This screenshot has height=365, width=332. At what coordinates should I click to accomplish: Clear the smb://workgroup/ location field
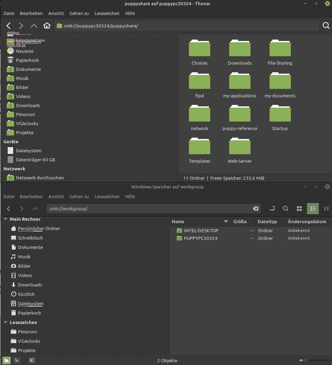tap(255, 209)
